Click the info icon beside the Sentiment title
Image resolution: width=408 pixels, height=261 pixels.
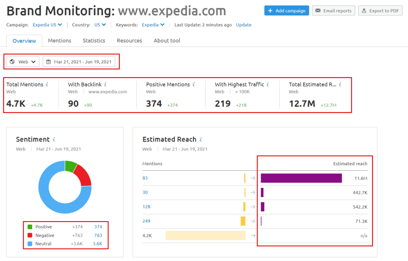click(x=54, y=140)
